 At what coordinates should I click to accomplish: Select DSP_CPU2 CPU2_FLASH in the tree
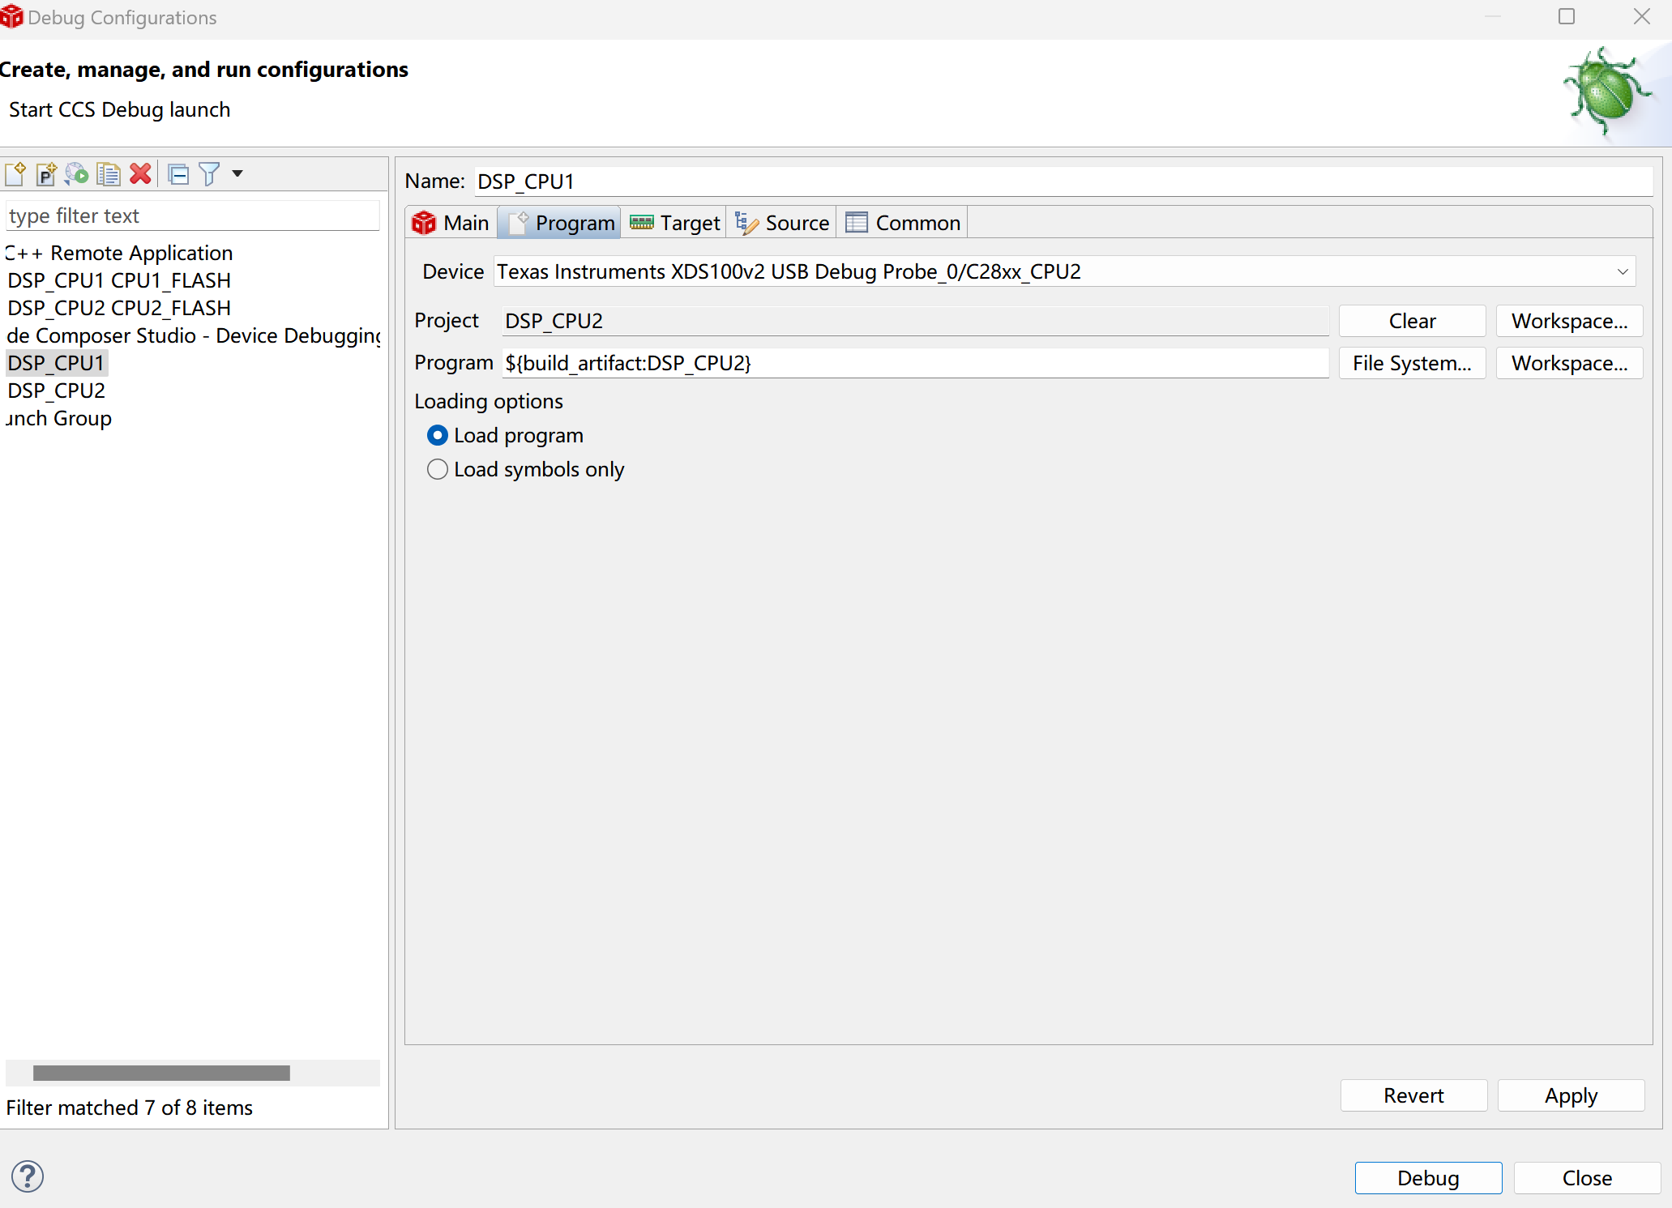pyautogui.click(x=119, y=308)
